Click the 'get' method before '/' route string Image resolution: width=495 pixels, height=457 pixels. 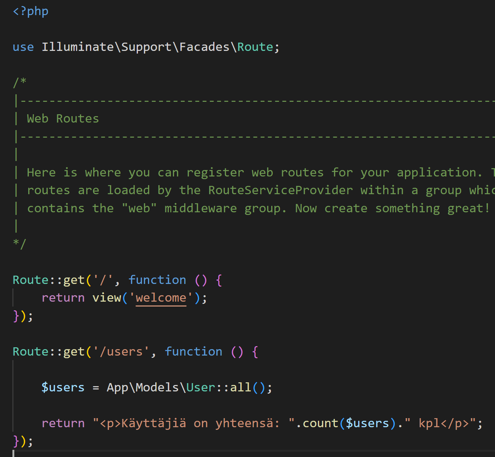point(74,280)
